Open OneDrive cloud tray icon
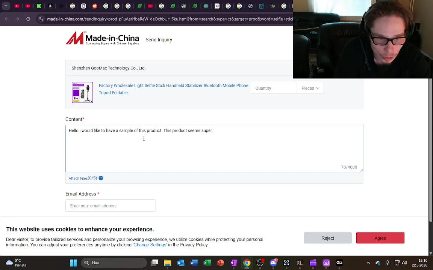433x270 pixels. 378,263
